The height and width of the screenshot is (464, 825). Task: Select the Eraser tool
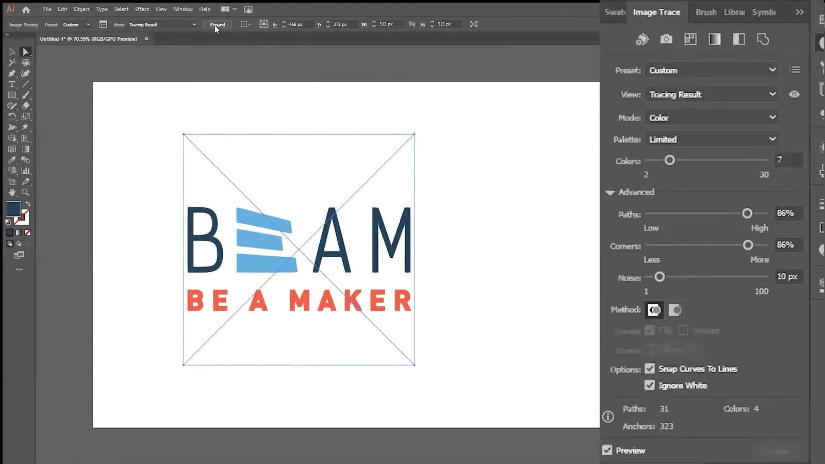tap(25, 106)
